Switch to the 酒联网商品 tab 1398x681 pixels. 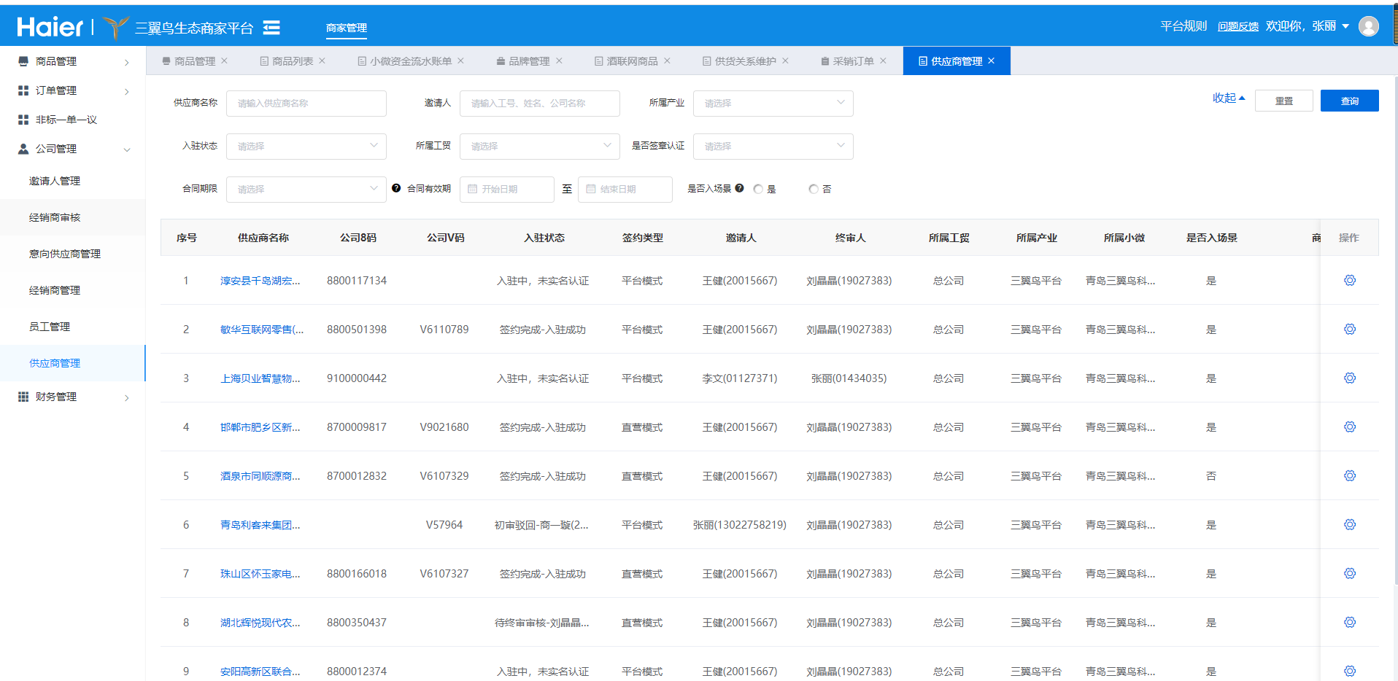tap(632, 61)
